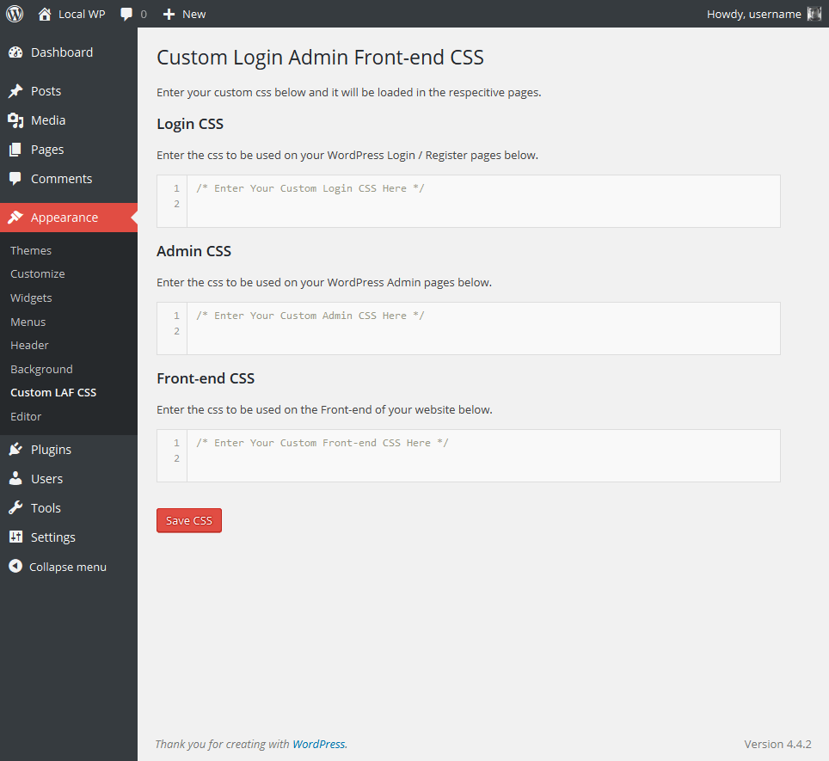The width and height of the screenshot is (829, 761).
Task: Click the Dashboard gauge icon
Action: pyautogui.click(x=15, y=52)
